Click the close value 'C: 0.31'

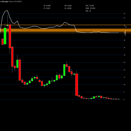[47, 8]
